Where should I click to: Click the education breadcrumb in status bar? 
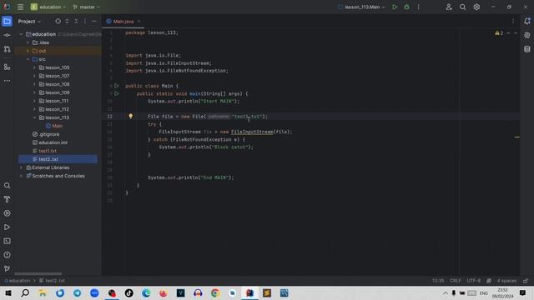pyautogui.click(x=17, y=281)
